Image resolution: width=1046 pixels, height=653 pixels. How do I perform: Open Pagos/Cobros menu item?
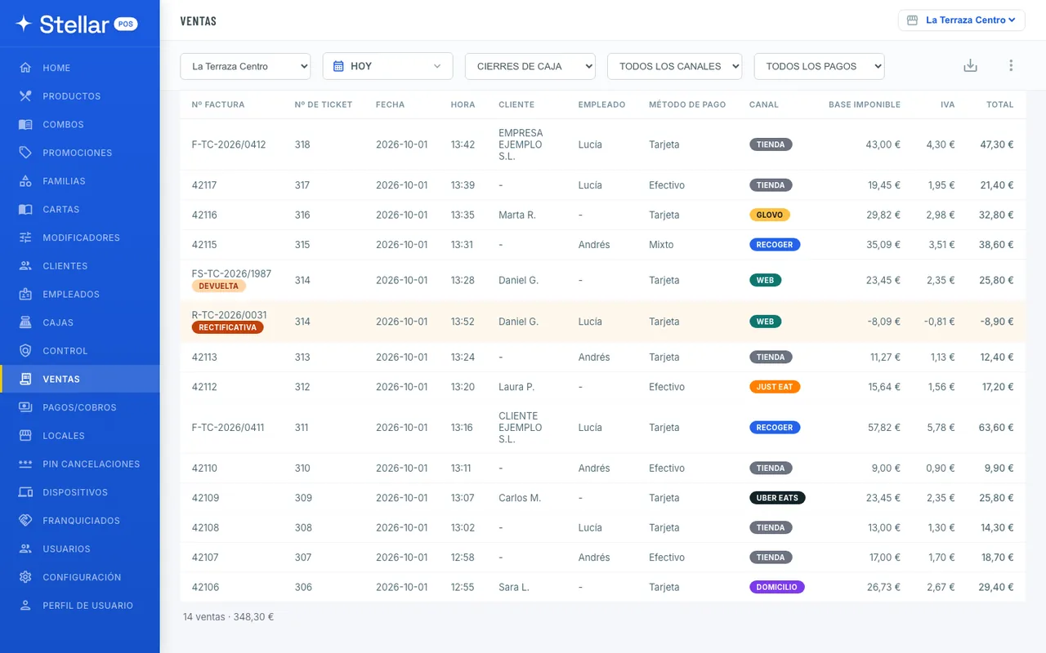(80, 407)
